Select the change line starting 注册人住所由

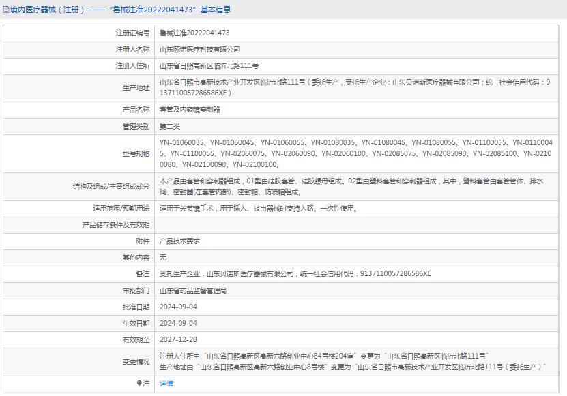tap(324, 356)
